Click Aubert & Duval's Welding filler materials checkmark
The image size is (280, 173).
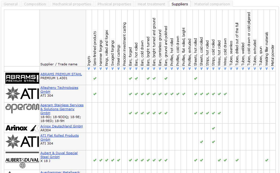coord(267,160)
